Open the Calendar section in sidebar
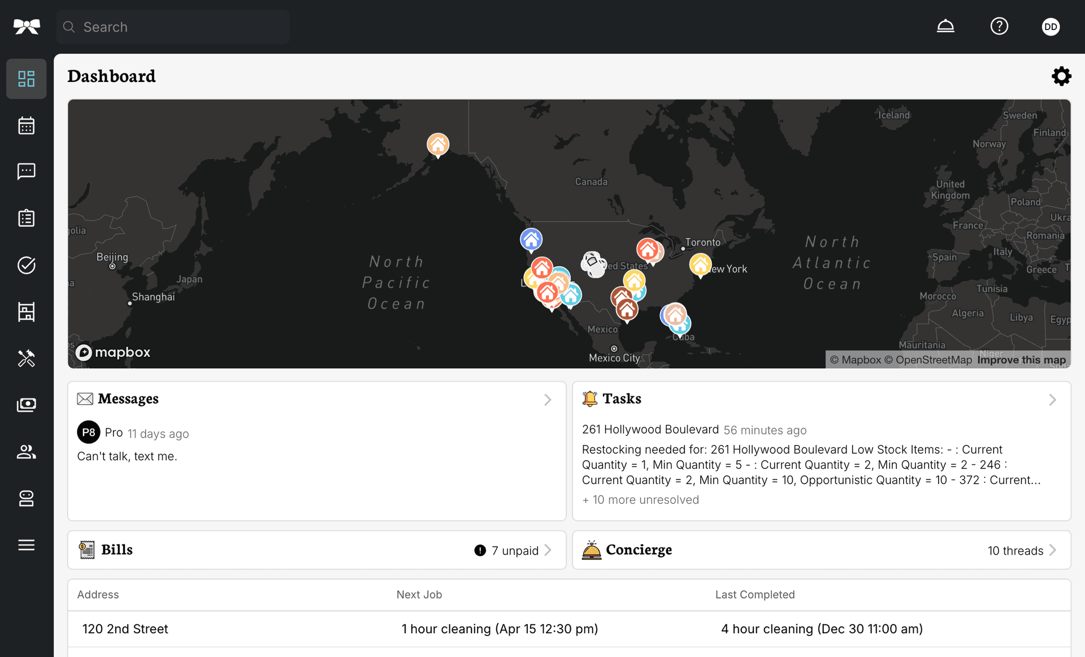Screen dimensions: 1085x657 point(26,125)
